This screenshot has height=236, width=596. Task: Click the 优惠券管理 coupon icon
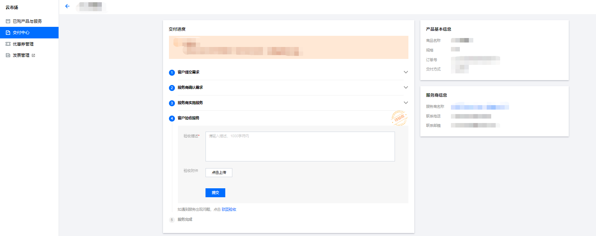(8, 44)
